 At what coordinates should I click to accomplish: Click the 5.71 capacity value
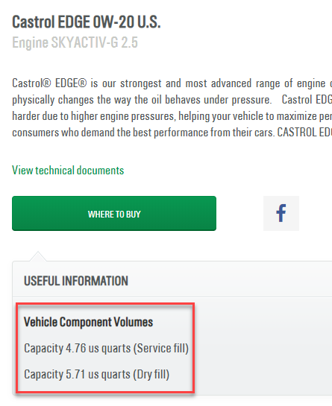(x=75, y=375)
